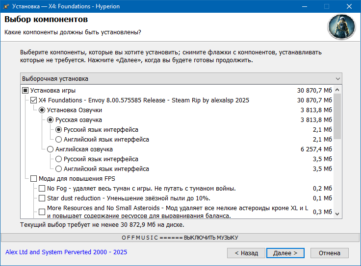Click the component list scrollbar thumb

(x=337, y=116)
